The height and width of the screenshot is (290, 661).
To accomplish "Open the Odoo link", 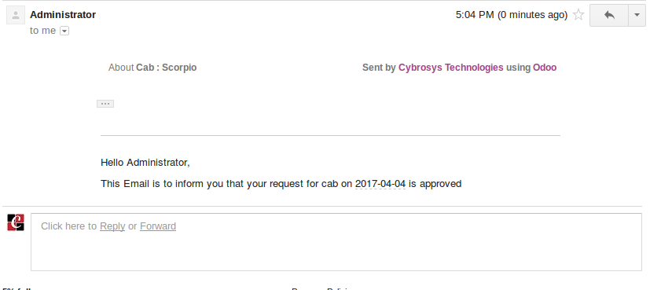I will point(545,68).
